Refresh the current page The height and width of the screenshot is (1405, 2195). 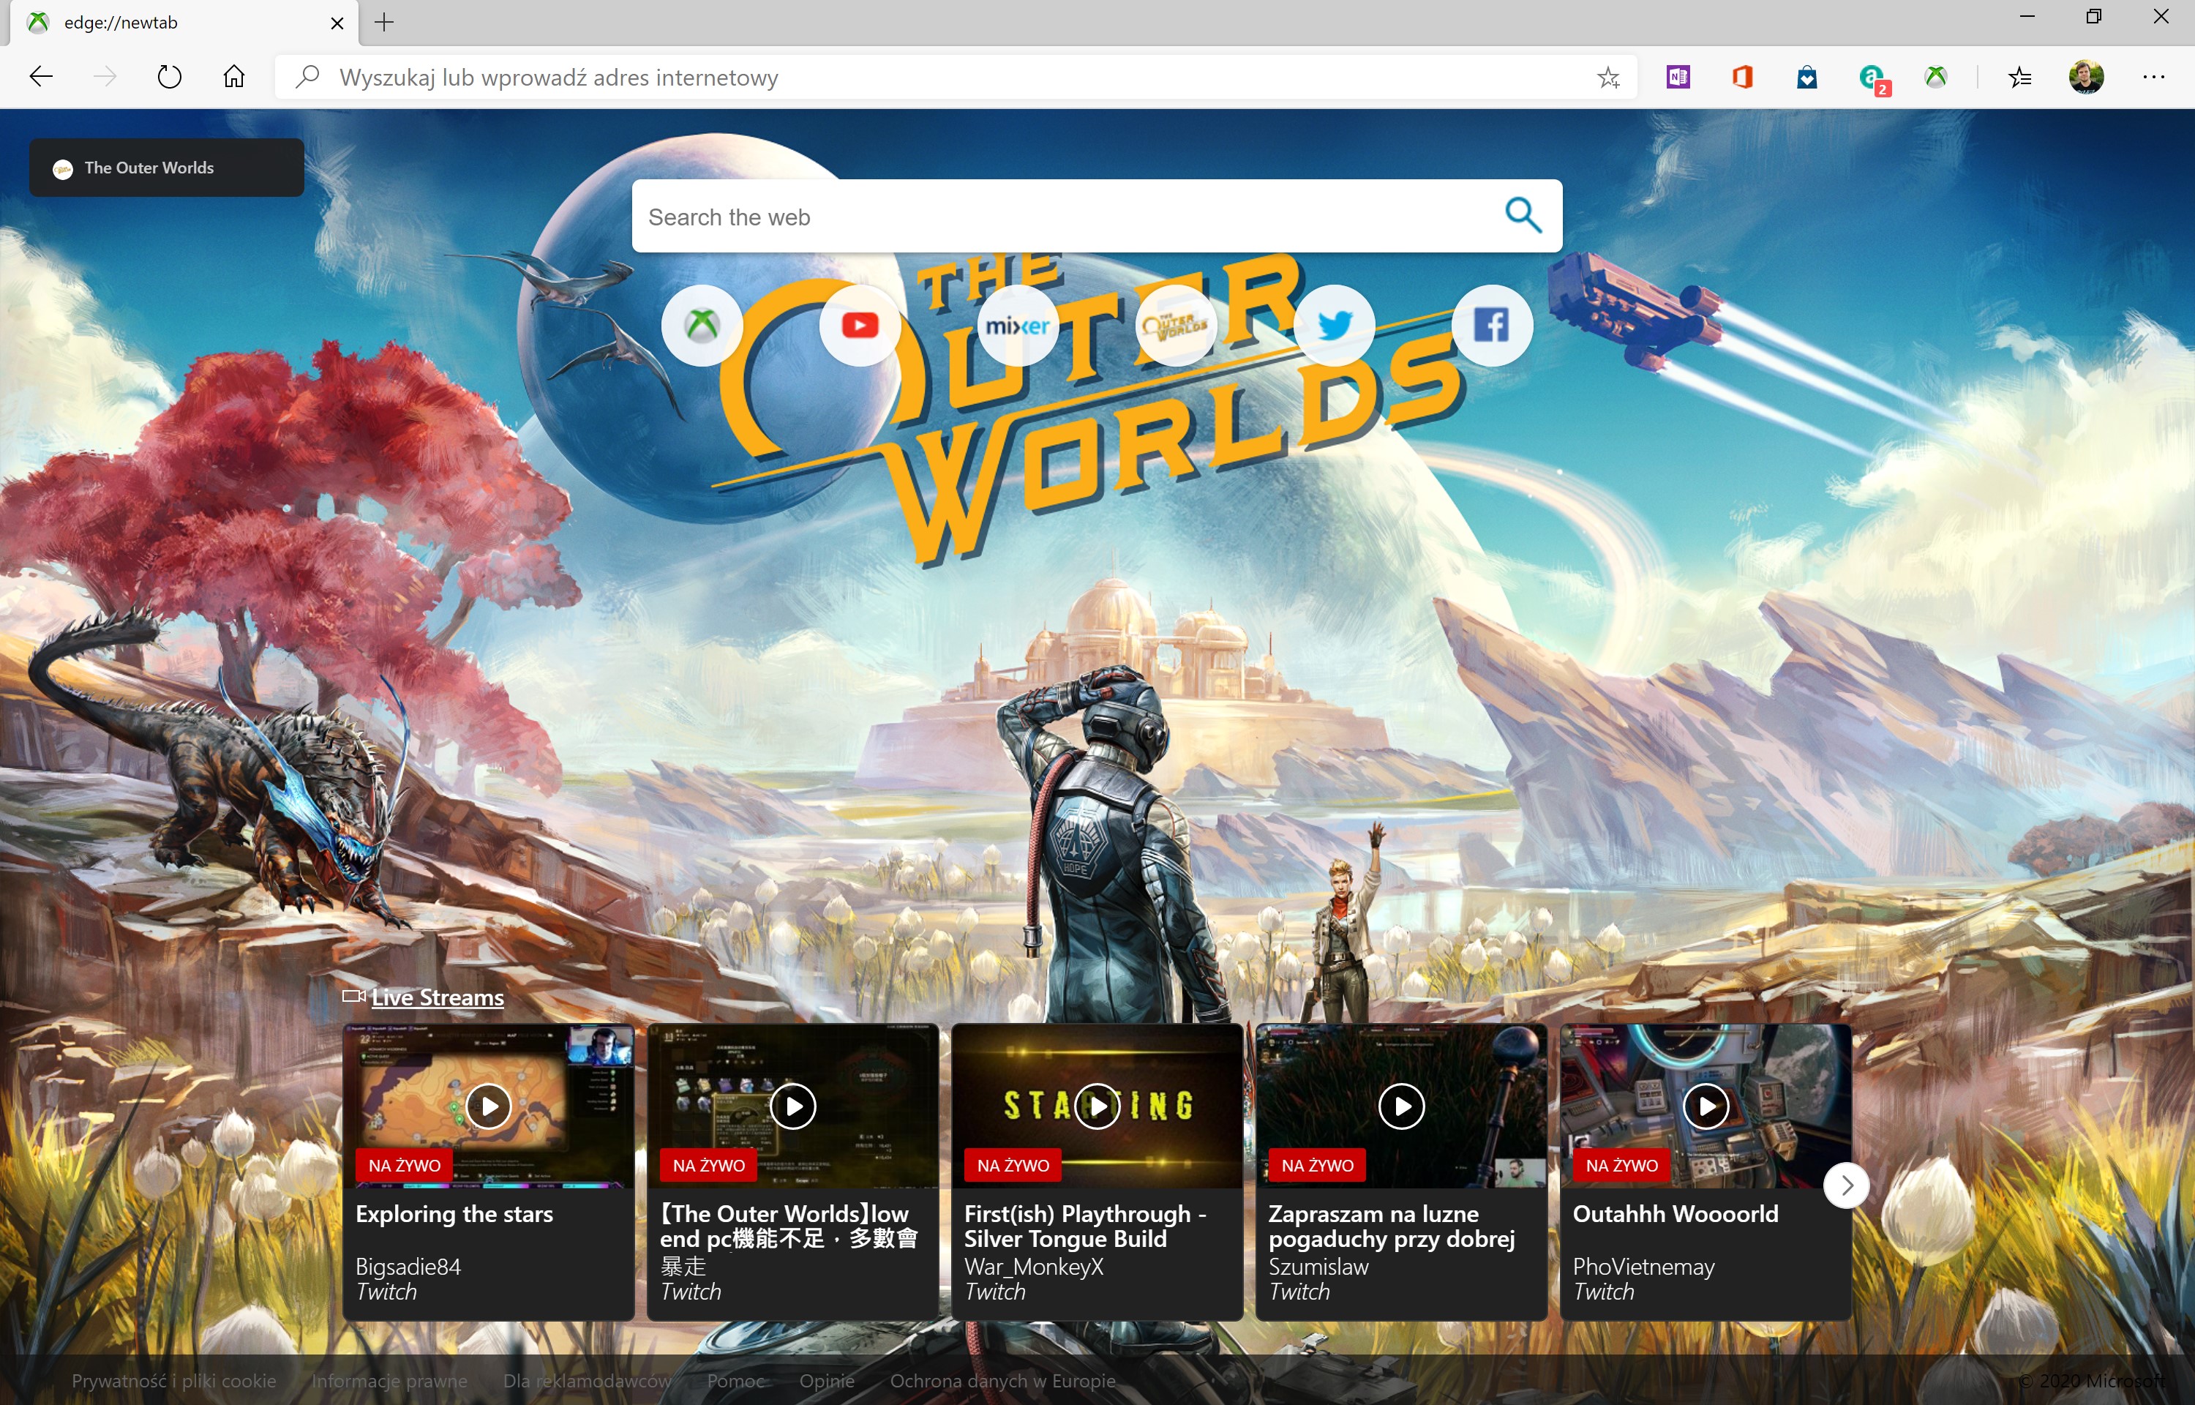[x=170, y=78]
